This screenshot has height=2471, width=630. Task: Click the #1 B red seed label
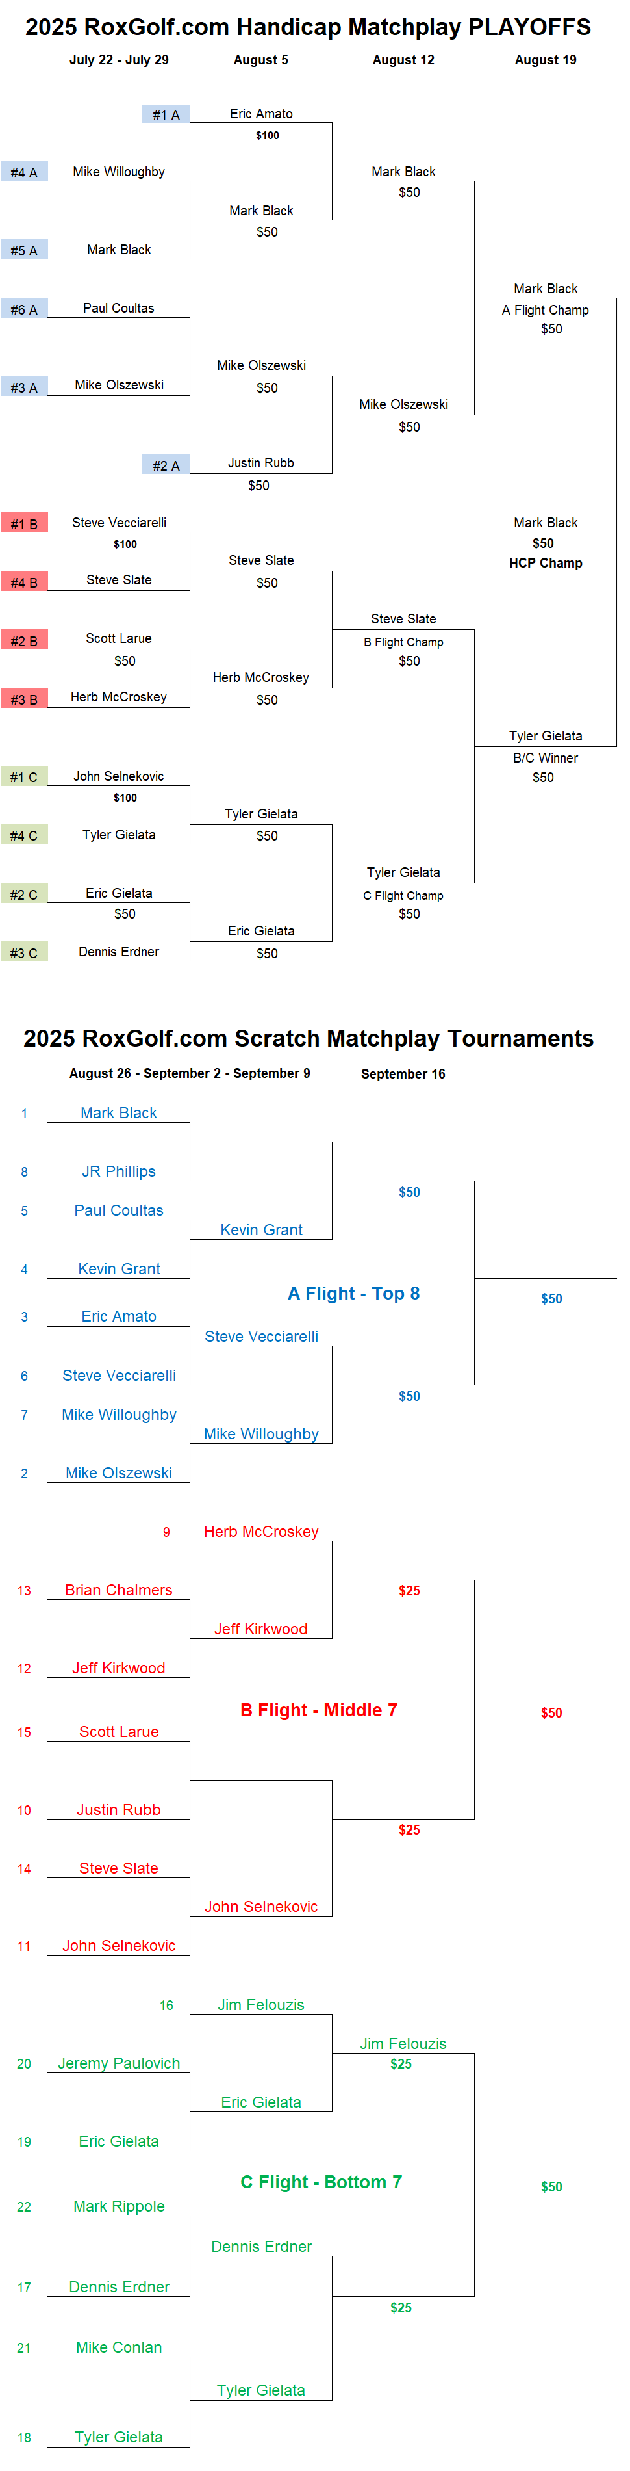pyautogui.click(x=24, y=524)
